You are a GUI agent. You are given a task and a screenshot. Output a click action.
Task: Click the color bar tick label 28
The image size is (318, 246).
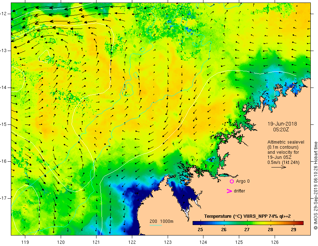(270, 230)
